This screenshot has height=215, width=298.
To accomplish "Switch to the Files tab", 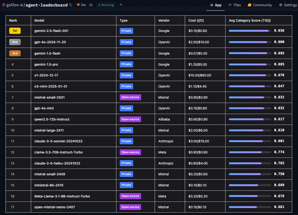I will (235, 5).
